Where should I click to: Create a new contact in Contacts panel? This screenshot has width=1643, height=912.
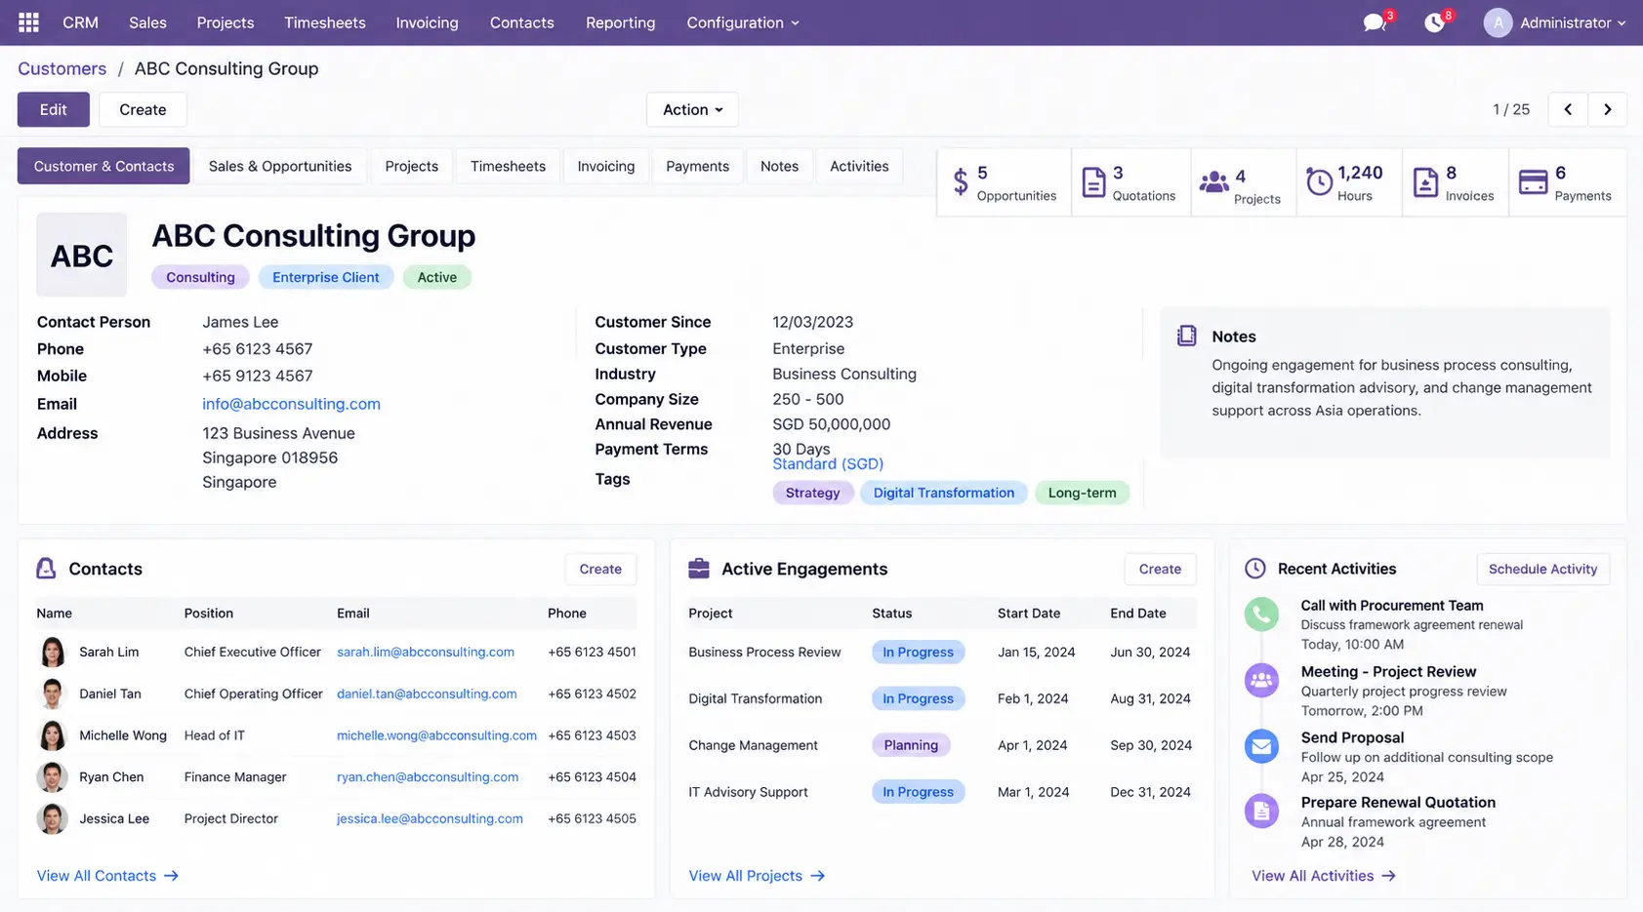pyautogui.click(x=600, y=569)
